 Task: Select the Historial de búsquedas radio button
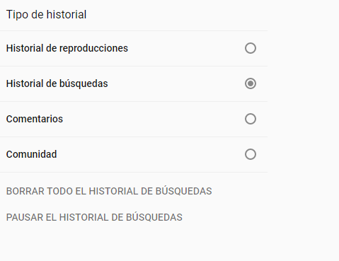click(251, 83)
